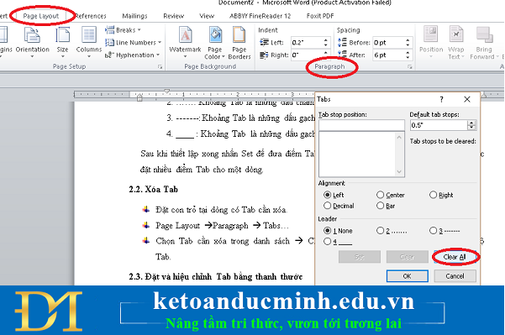The width and height of the screenshot is (505, 335).
Task: Expand the Line Numbers dropdown
Action: pos(133,43)
